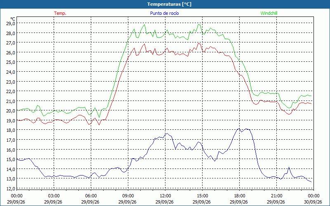Click the 12,0 y-axis label
Screen dimensions: 330x206
tap(11, 189)
